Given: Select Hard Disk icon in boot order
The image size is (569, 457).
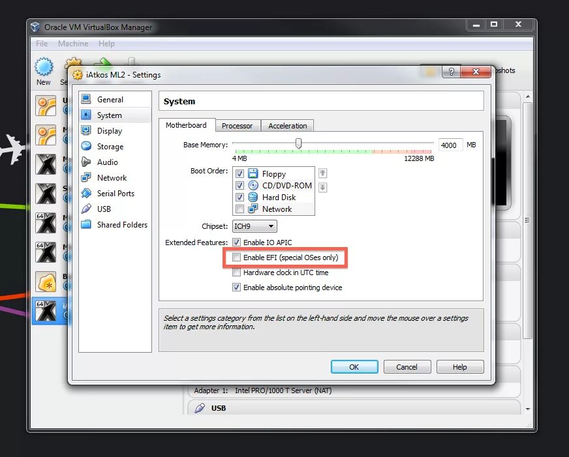Looking at the screenshot, I should [253, 197].
